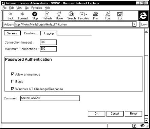Open the Go menu
Image resolution: width=150 pixels, height=129 pixels.
click(27, 8)
